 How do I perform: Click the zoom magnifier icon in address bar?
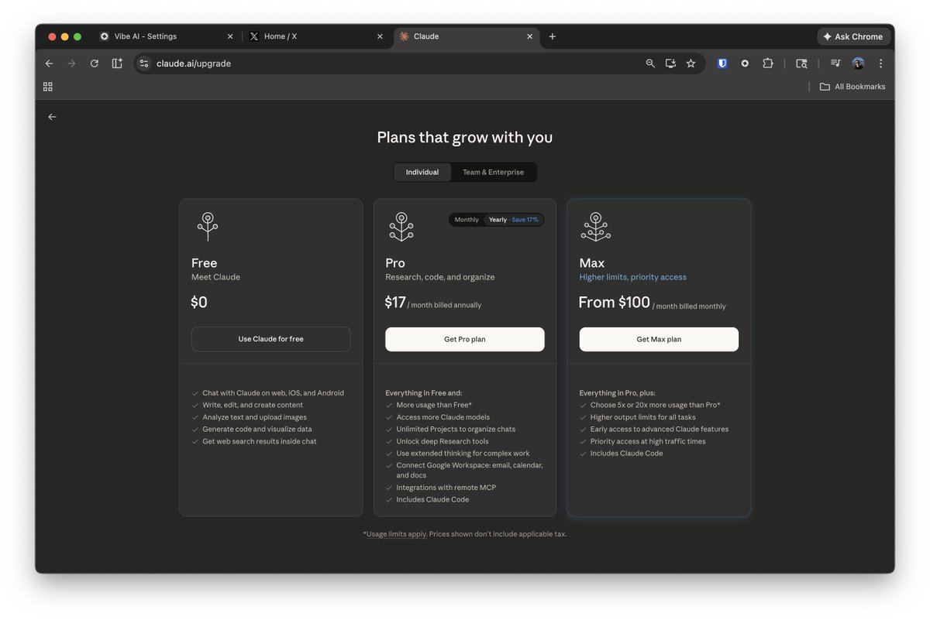(650, 63)
